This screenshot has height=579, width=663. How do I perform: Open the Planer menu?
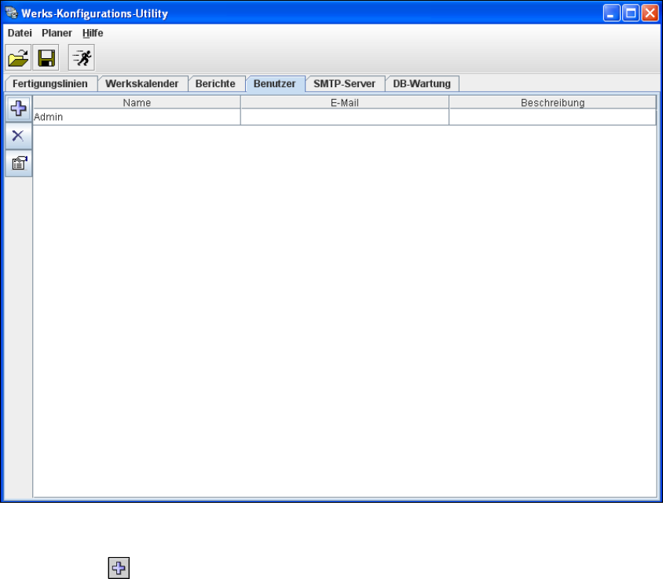point(57,33)
